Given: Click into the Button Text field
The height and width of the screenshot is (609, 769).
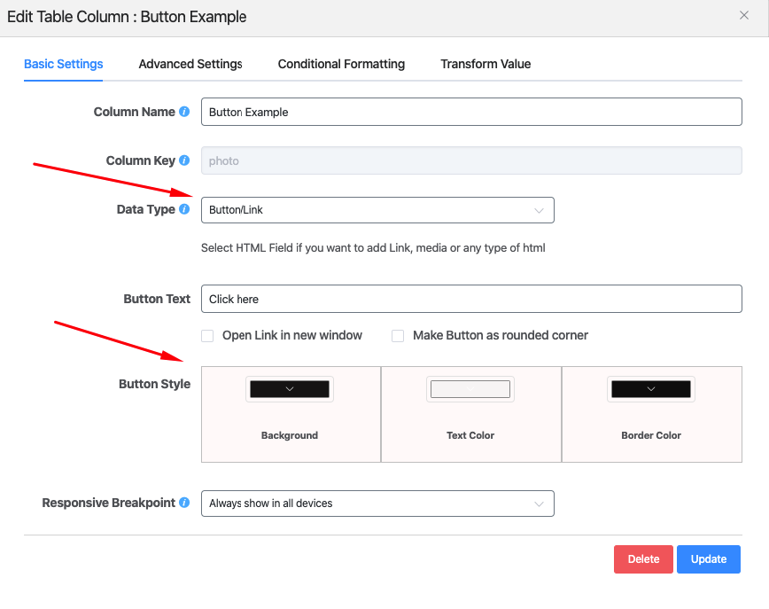Looking at the screenshot, I should tap(471, 299).
